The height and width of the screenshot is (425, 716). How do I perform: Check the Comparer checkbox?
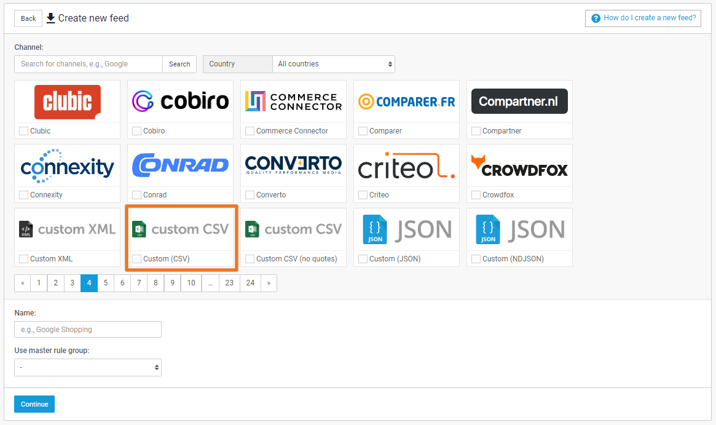[x=363, y=131]
